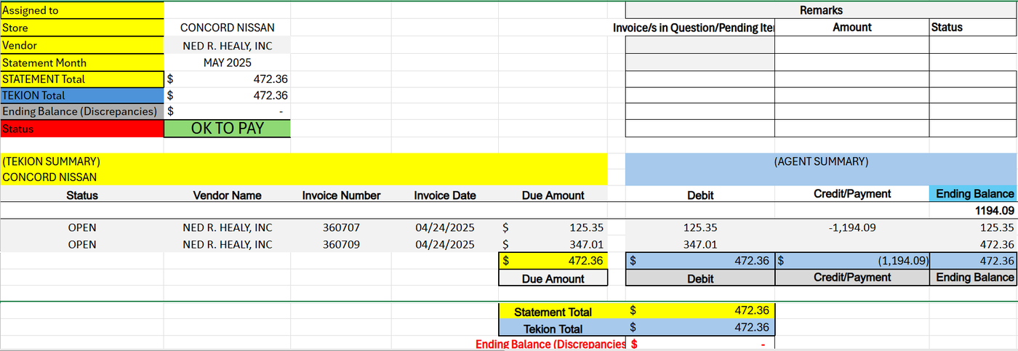1018x351 pixels.
Task: Click the 04/24/2025 date for invoice 360707
Action: coord(445,227)
